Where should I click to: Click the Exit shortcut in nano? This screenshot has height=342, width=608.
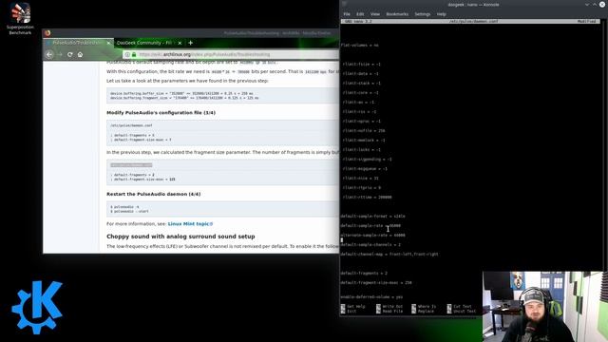click(x=349, y=311)
